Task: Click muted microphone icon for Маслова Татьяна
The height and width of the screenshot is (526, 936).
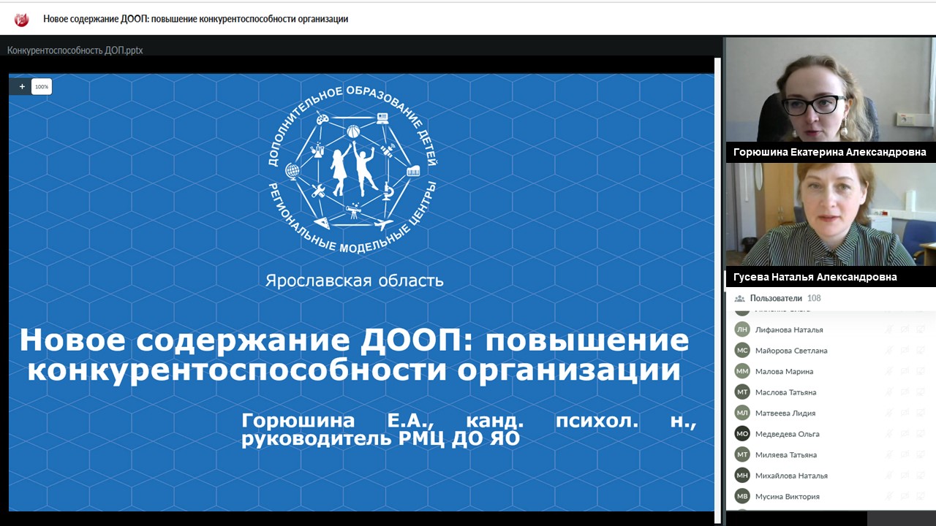Action: pos(889,392)
